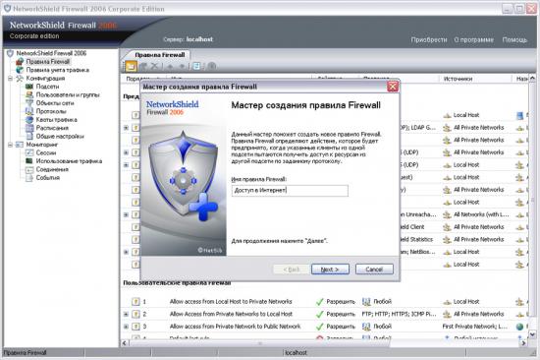This screenshot has height=360, width=540.
Task: Click the Move rule up arrow icon
Action: tap(170, 66)
